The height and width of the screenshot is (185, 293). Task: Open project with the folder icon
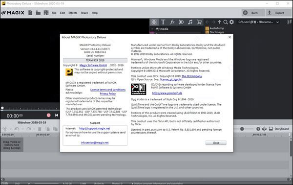[38, 13]
